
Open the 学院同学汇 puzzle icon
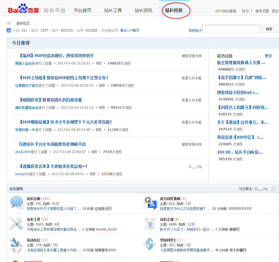149,244
